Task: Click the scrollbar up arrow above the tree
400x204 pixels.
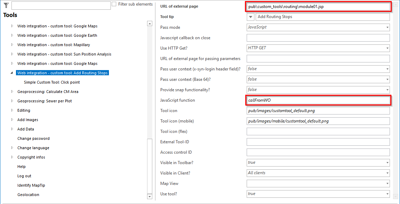Action: pyautogui.click(x=150, y=23)
